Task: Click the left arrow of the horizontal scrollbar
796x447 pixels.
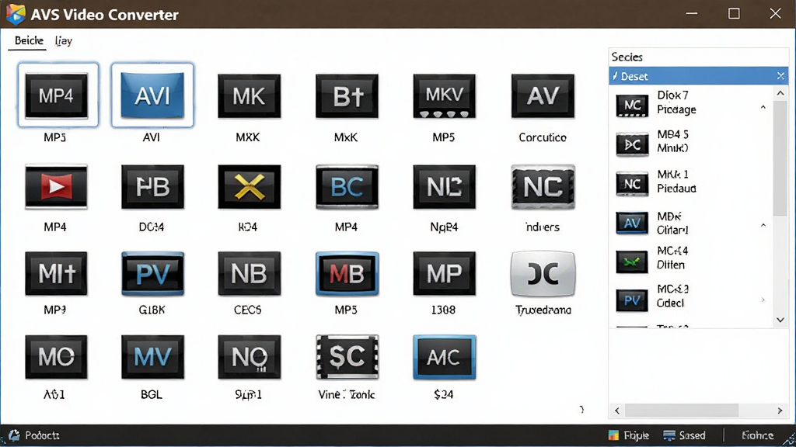Action: click(x=617, y=410)
